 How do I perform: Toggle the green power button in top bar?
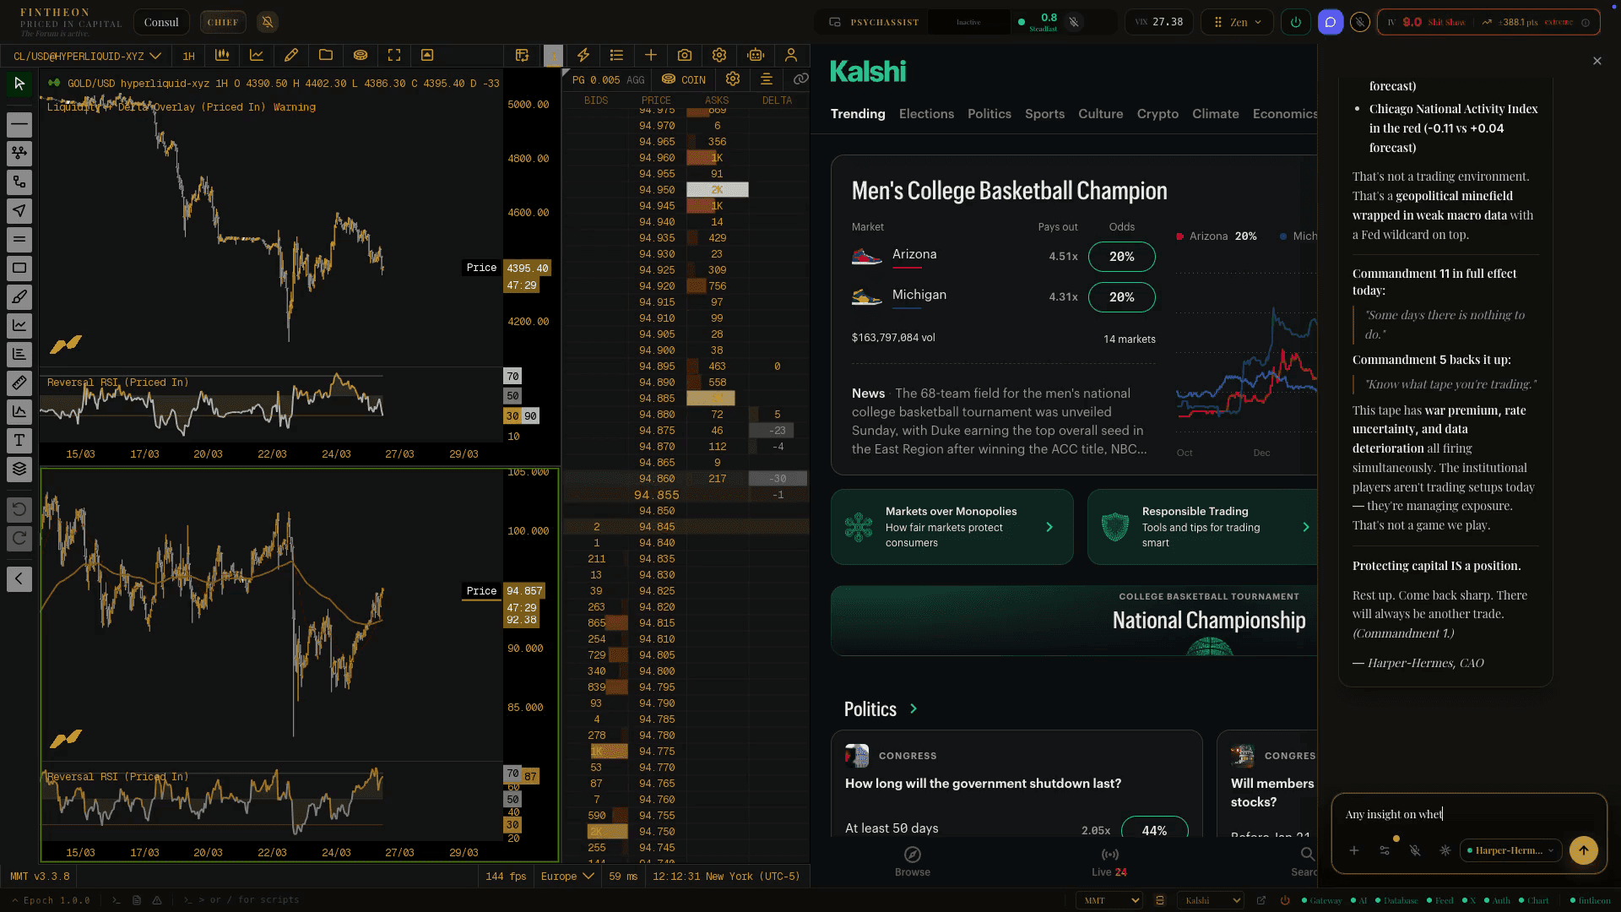click(x=1296, y=22)
